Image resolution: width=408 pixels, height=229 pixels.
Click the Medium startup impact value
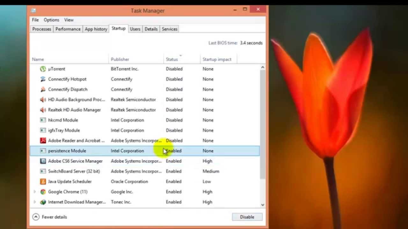[x=211, y=171]
